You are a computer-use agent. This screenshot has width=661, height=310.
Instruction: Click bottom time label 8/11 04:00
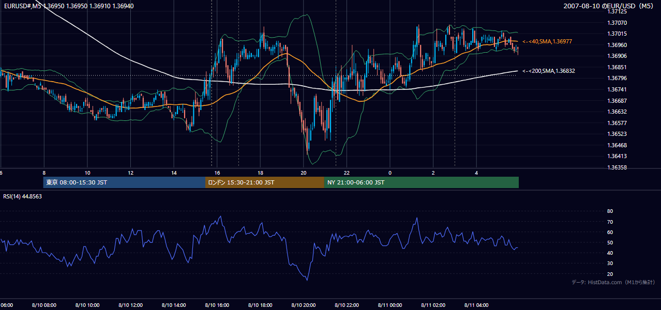[476, 305]
